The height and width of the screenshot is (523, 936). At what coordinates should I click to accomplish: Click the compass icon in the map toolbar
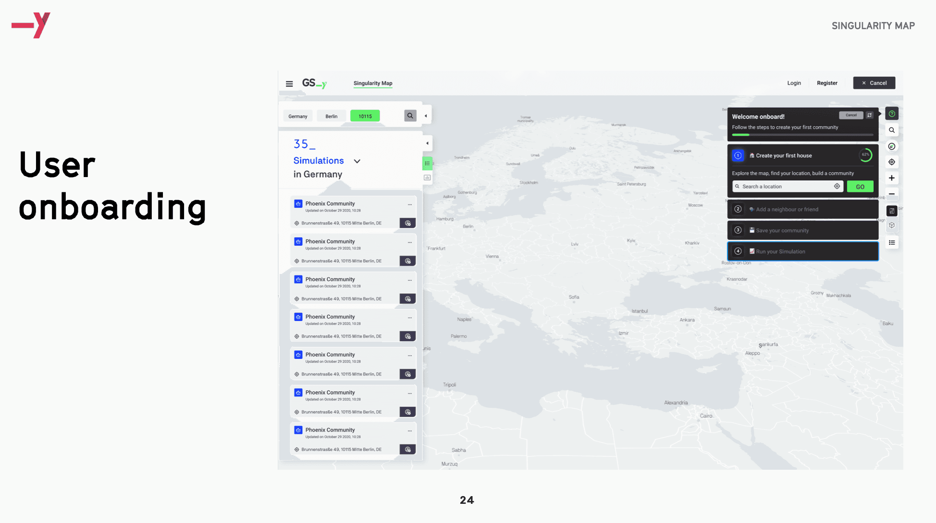pyautogui.click(x=892, y=146)
